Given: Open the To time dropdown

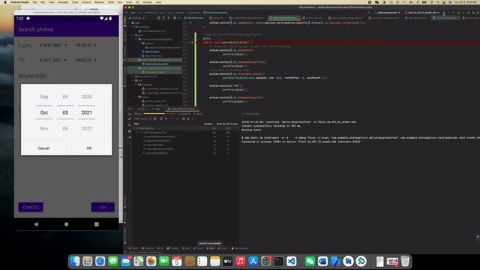Looking at the screenshot, I should (x=85, y=60).
